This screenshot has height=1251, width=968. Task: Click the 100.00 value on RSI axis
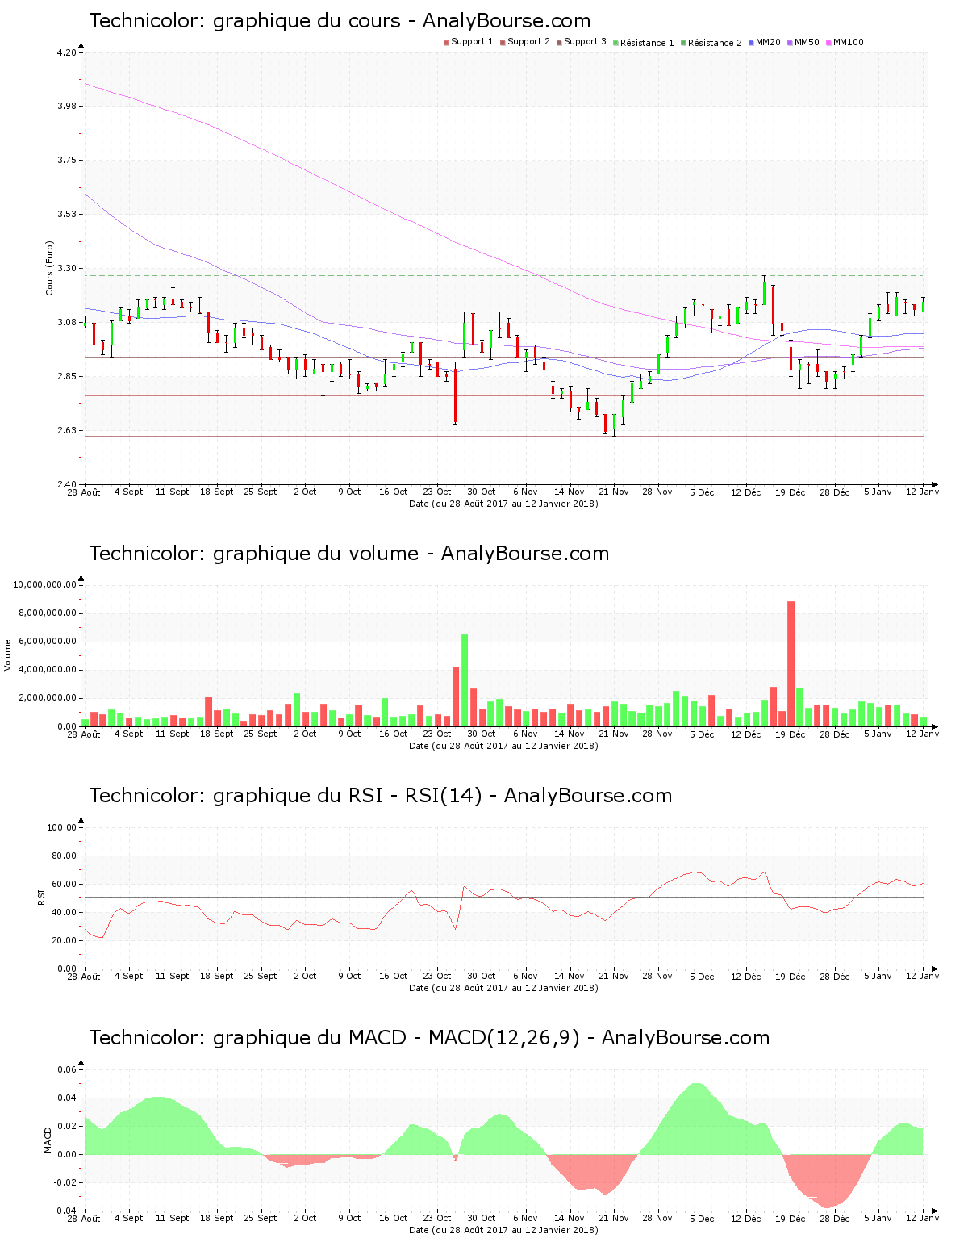[62, 827]
